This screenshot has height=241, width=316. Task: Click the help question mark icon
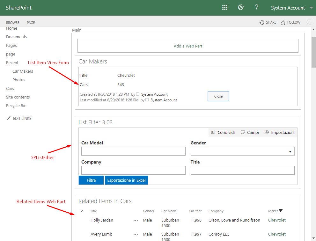pyautogui.click(x=256, y=7)
